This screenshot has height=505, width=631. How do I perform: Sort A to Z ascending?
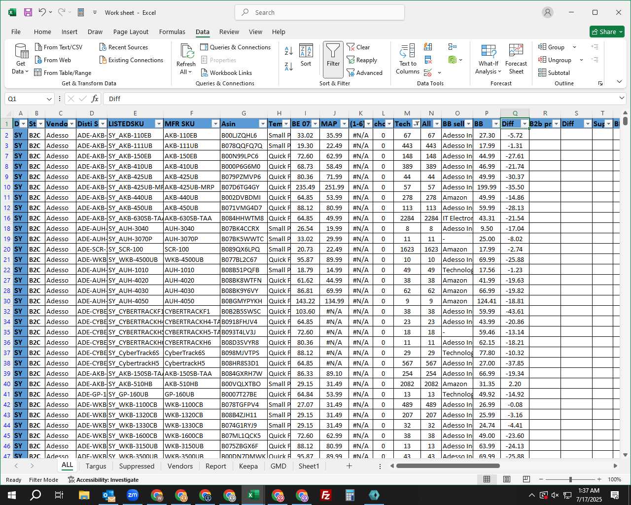click(289, 50)
